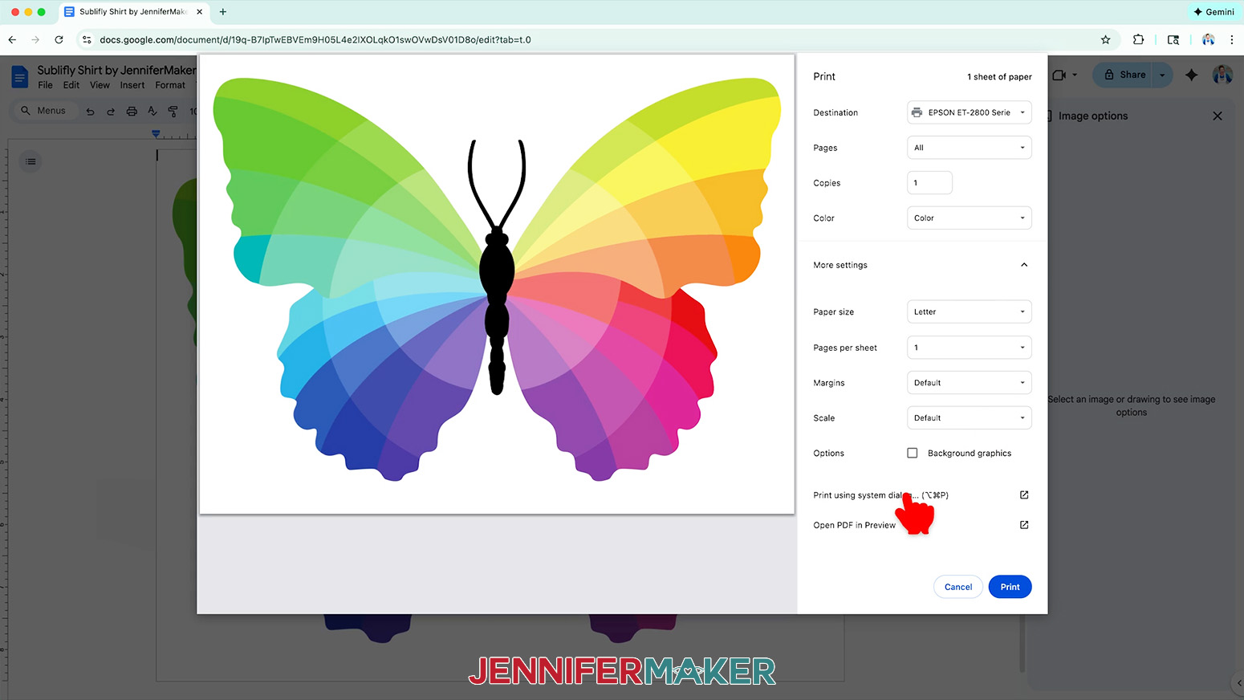
Task: Click the butterfly print preview page
Action: (x=497, y=284)
